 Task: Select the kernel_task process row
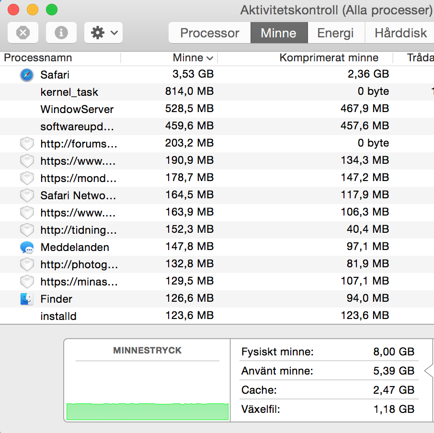(217, 92)
